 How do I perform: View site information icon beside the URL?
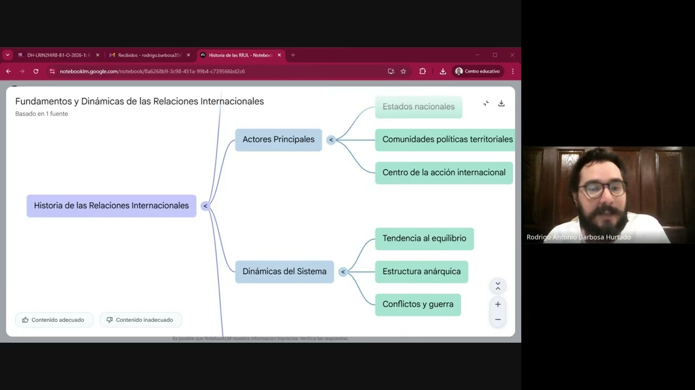click(52, 71)
